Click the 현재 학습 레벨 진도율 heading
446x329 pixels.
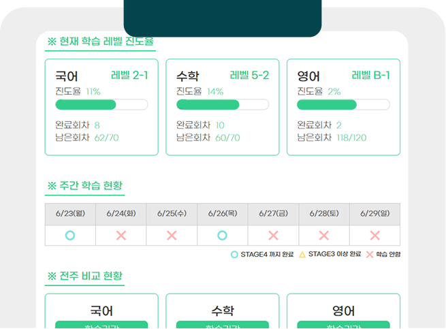click(x=100, y=42)
